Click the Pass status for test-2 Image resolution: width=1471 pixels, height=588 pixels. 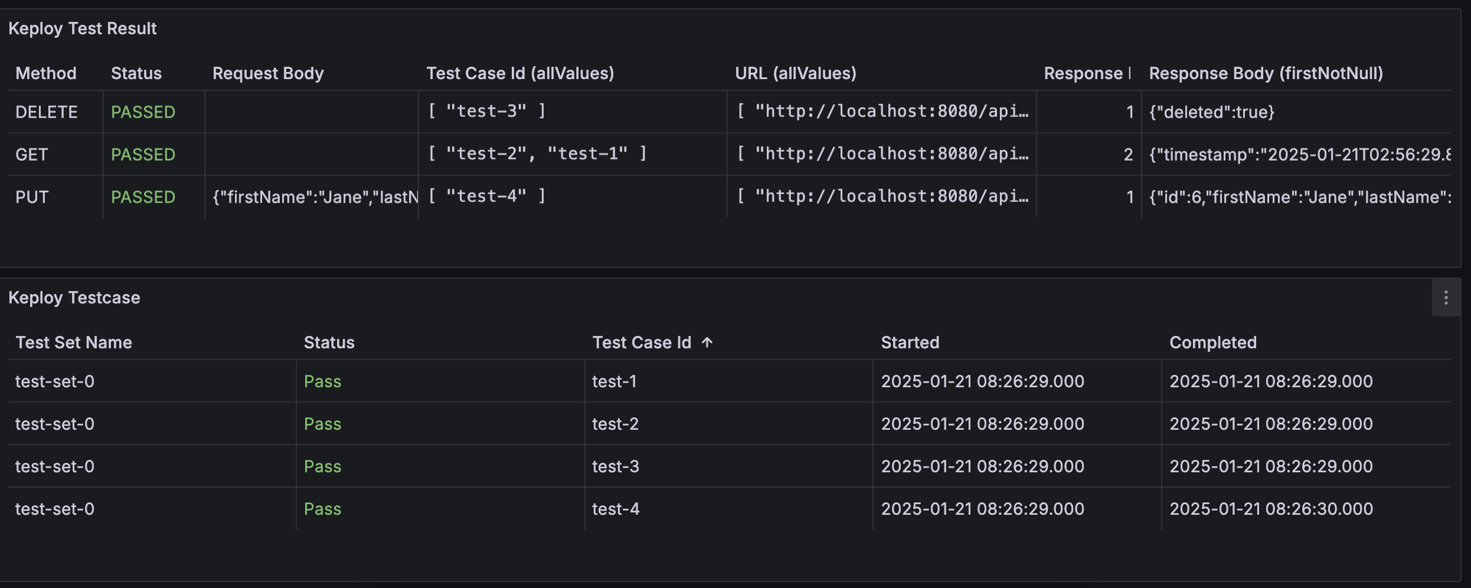point(322,424)
